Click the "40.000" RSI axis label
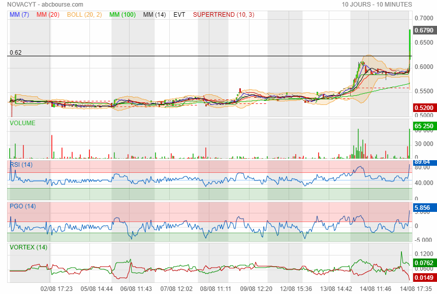This screenshot has height=294, width=437. pos(424,183)
